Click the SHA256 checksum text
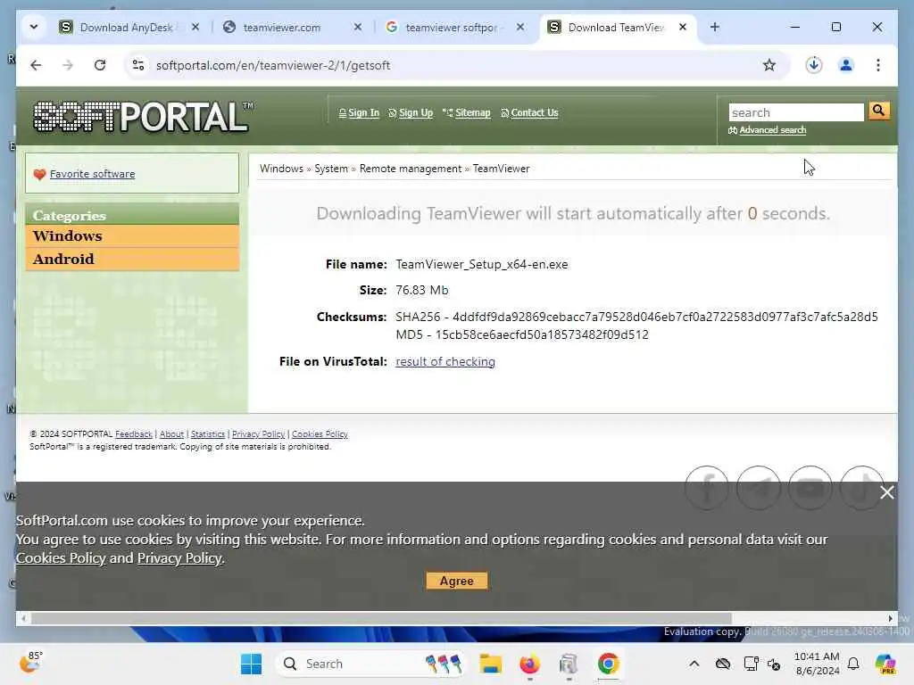Image resolution: width=914 pixels, height=685 pixels. click(x=636, y=317)
